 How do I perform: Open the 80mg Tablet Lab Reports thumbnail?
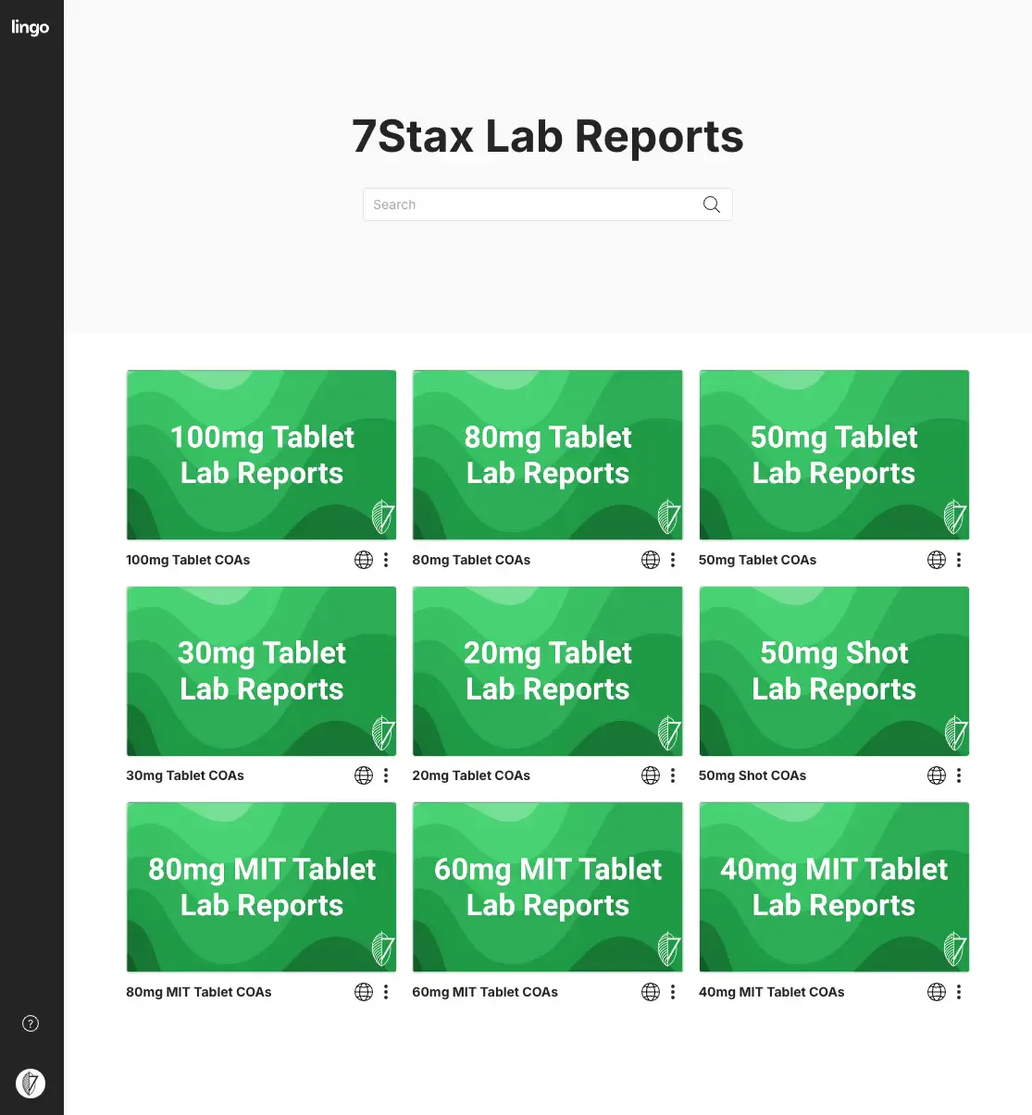[x=548, y=455]
